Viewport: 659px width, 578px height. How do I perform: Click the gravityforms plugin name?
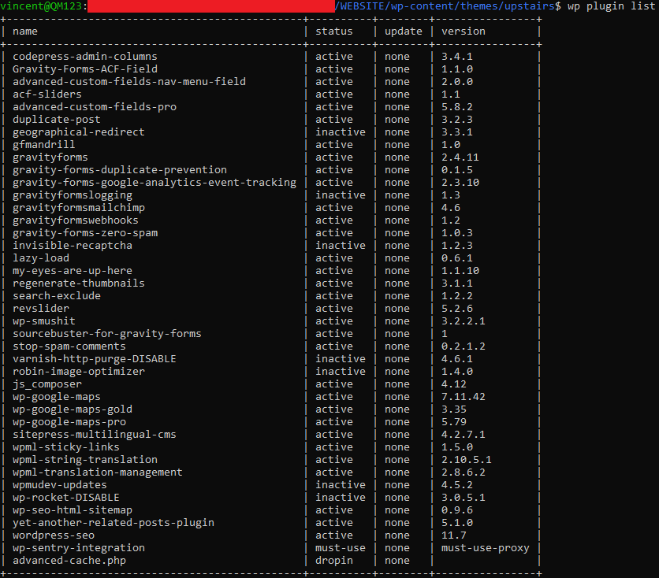pyautogui.click(x=50, y=157)
